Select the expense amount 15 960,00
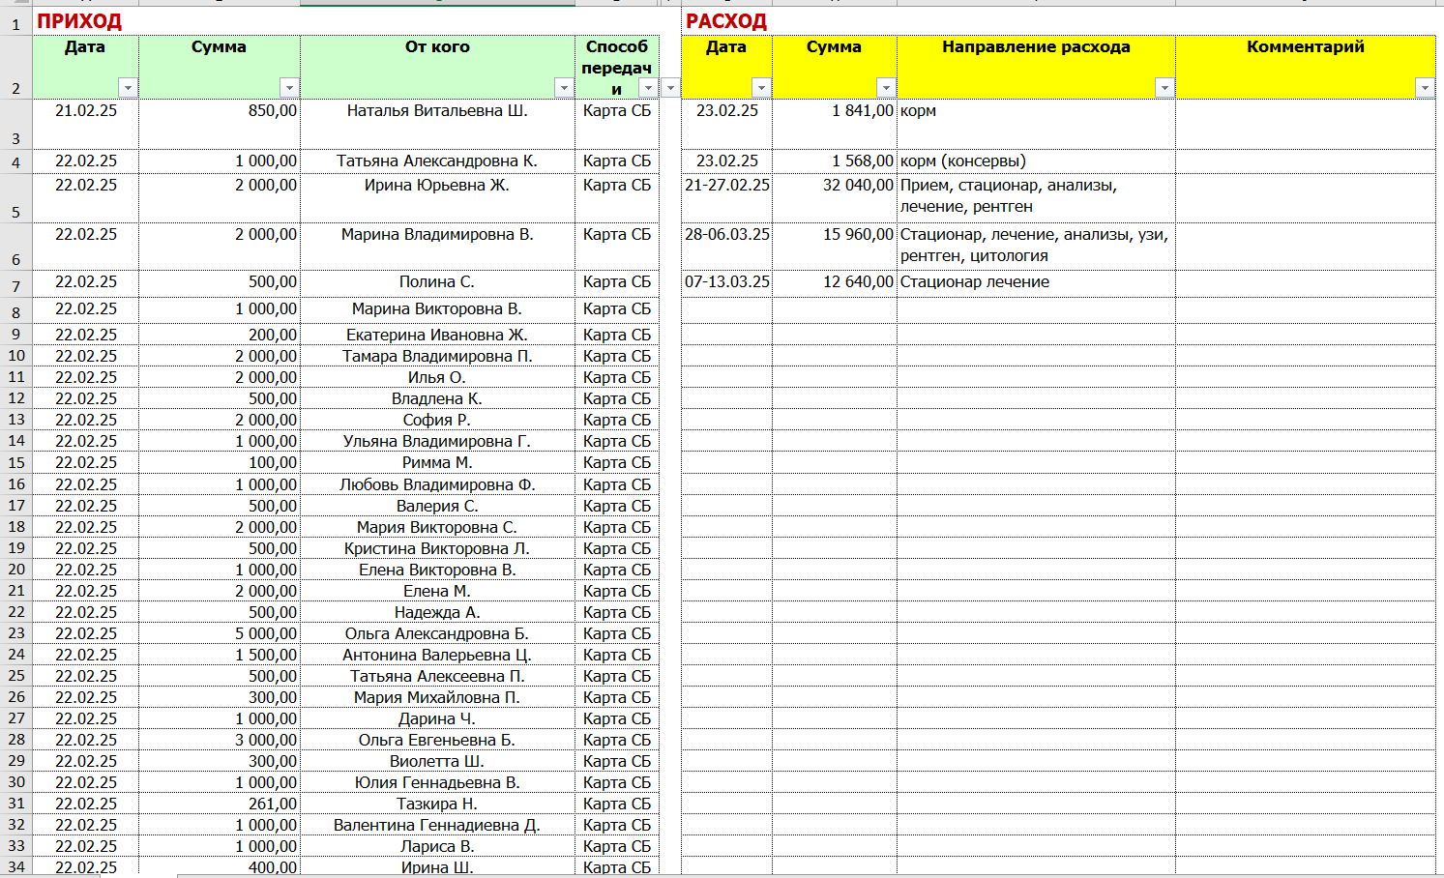This screenshot has height=878, width=1444. click(835, 247)
